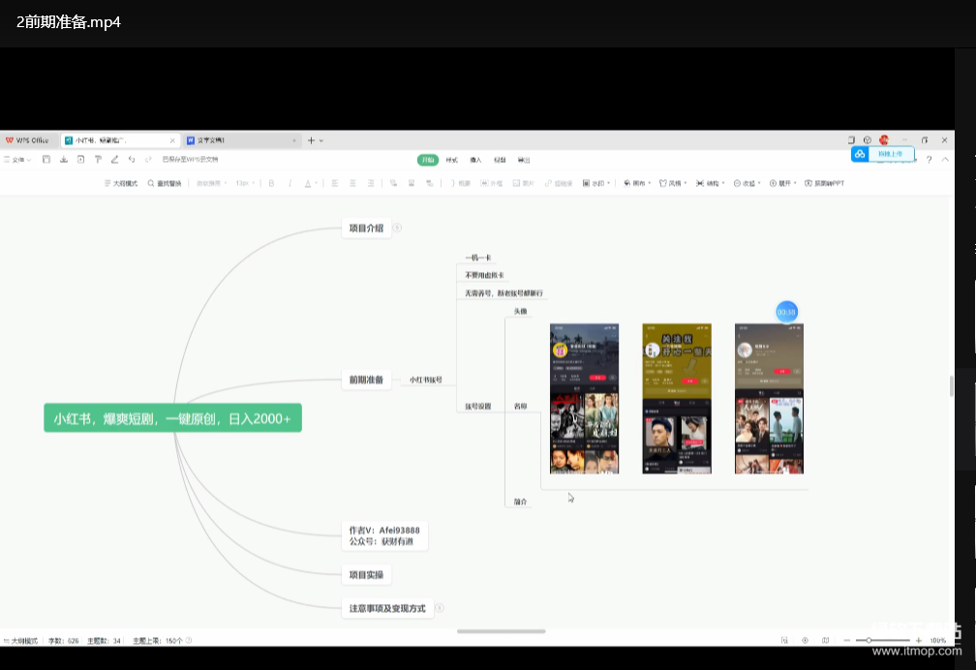Click the zoom out minus button
Viewport: 976px width, 670px height.
tap(846, 640)
